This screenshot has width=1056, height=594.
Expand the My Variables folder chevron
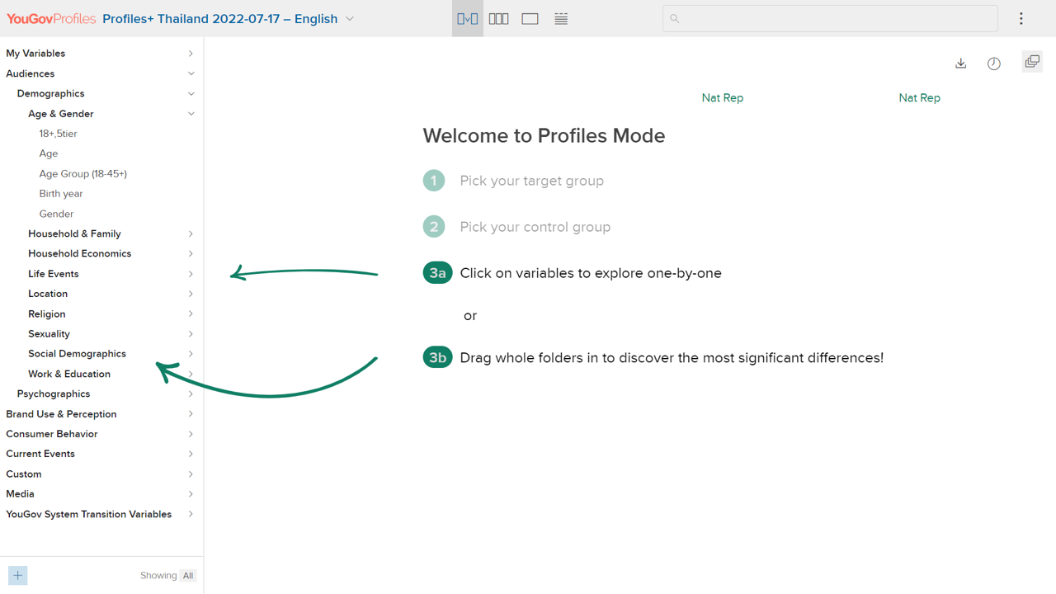(x=191, y=54)
